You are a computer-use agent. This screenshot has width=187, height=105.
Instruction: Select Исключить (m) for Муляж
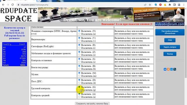79,76
